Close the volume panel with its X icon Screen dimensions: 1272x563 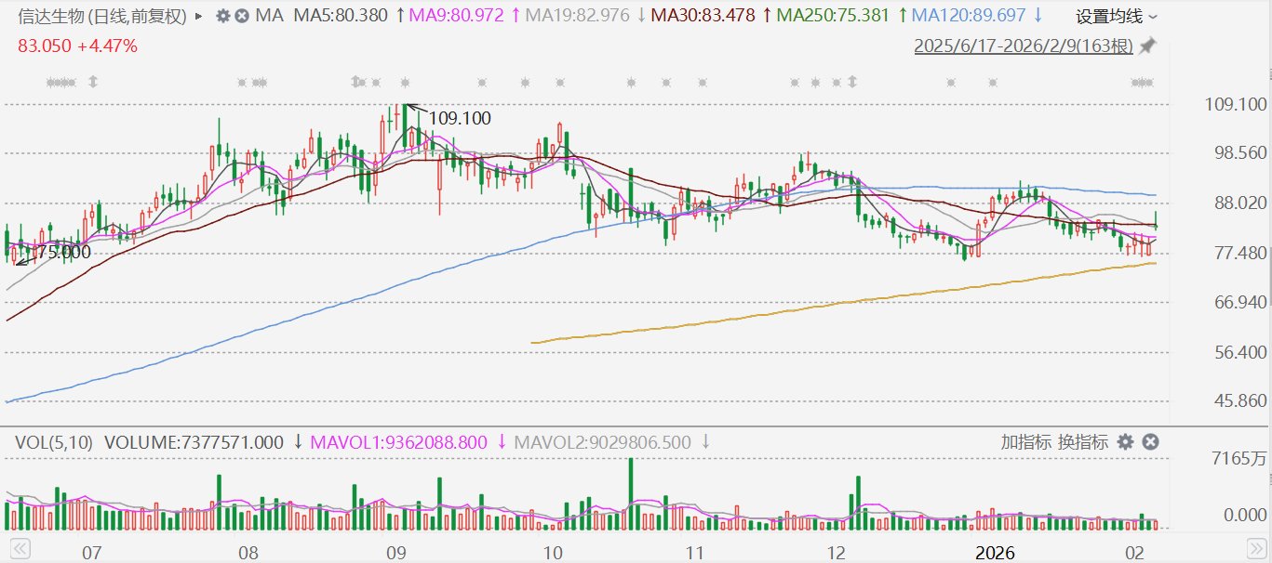[x=1150, y=442]
